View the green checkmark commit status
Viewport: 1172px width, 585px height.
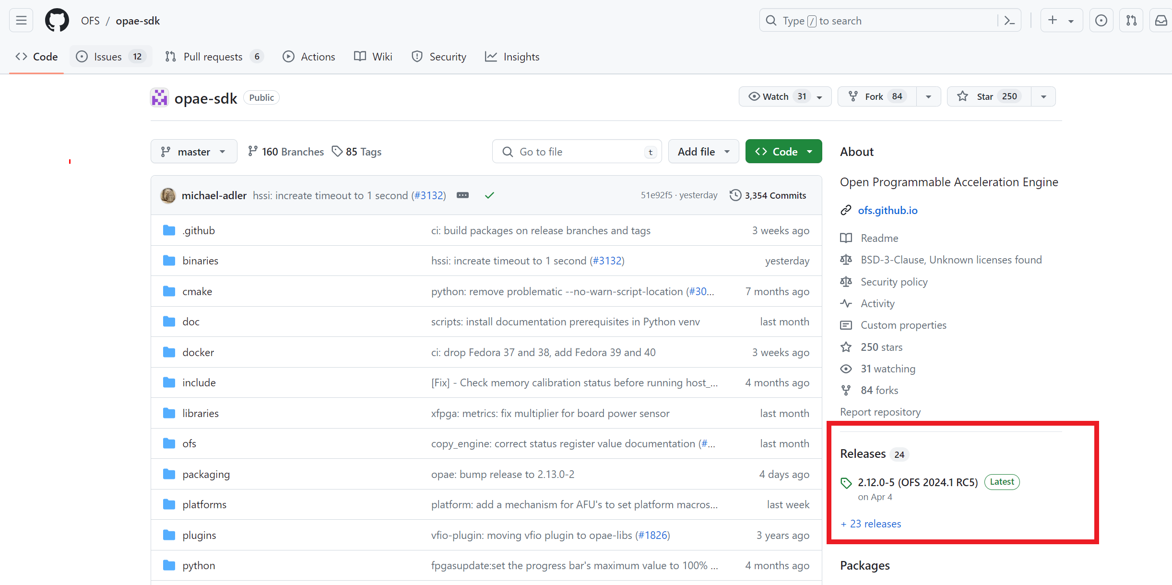489,195
